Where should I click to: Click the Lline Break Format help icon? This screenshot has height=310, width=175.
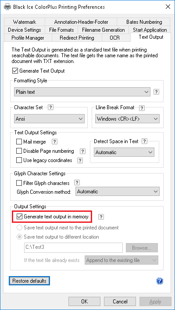click(x=142, y=108)
